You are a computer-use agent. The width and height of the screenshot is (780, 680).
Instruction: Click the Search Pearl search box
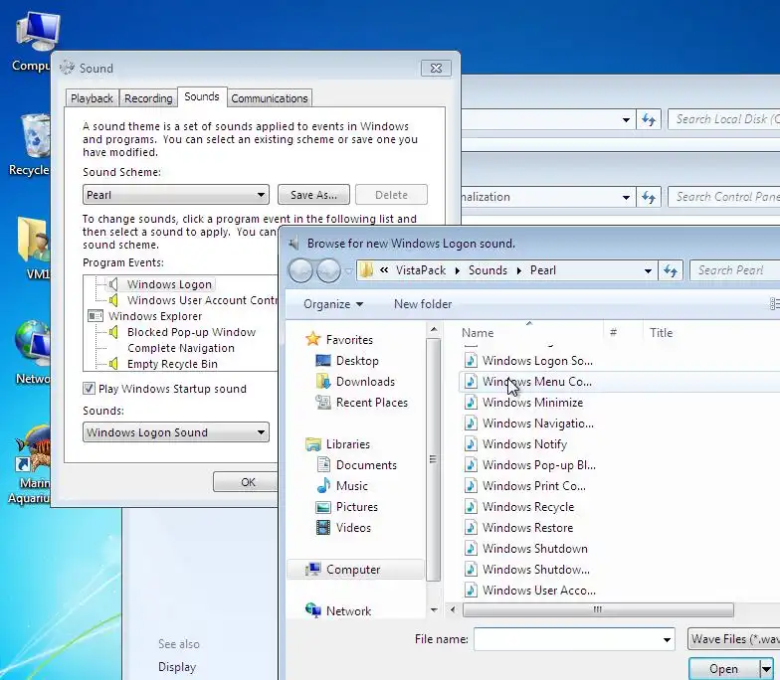734,270
